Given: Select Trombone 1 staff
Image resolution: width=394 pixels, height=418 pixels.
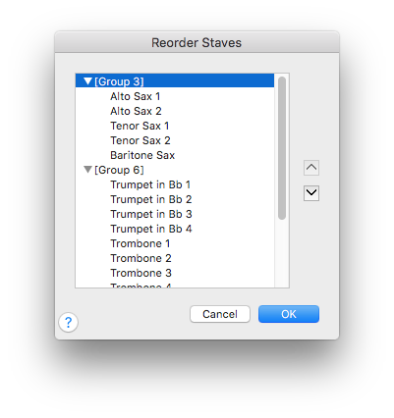Looking at the screenshot, I should point(175,243).
